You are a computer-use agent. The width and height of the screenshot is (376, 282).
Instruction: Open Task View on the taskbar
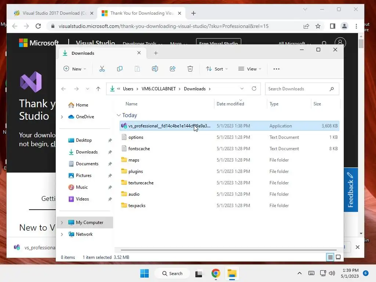coord(199,274)
